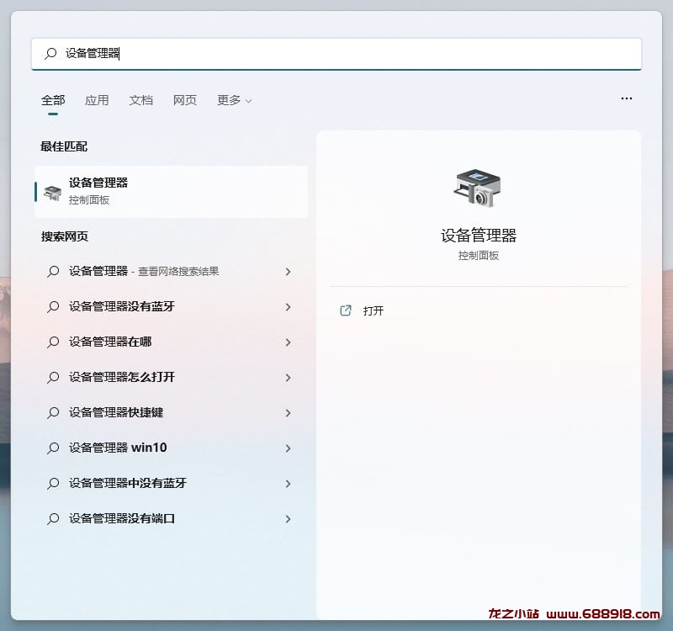673x631 pixels.
Task: Open suggestion 设备管理器在哪
Action: pos(170,342)
